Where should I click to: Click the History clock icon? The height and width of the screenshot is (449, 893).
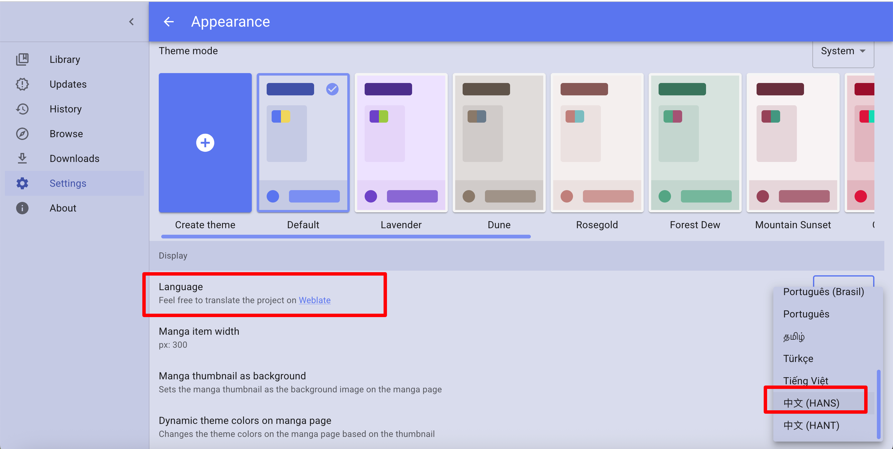[22, 109]
